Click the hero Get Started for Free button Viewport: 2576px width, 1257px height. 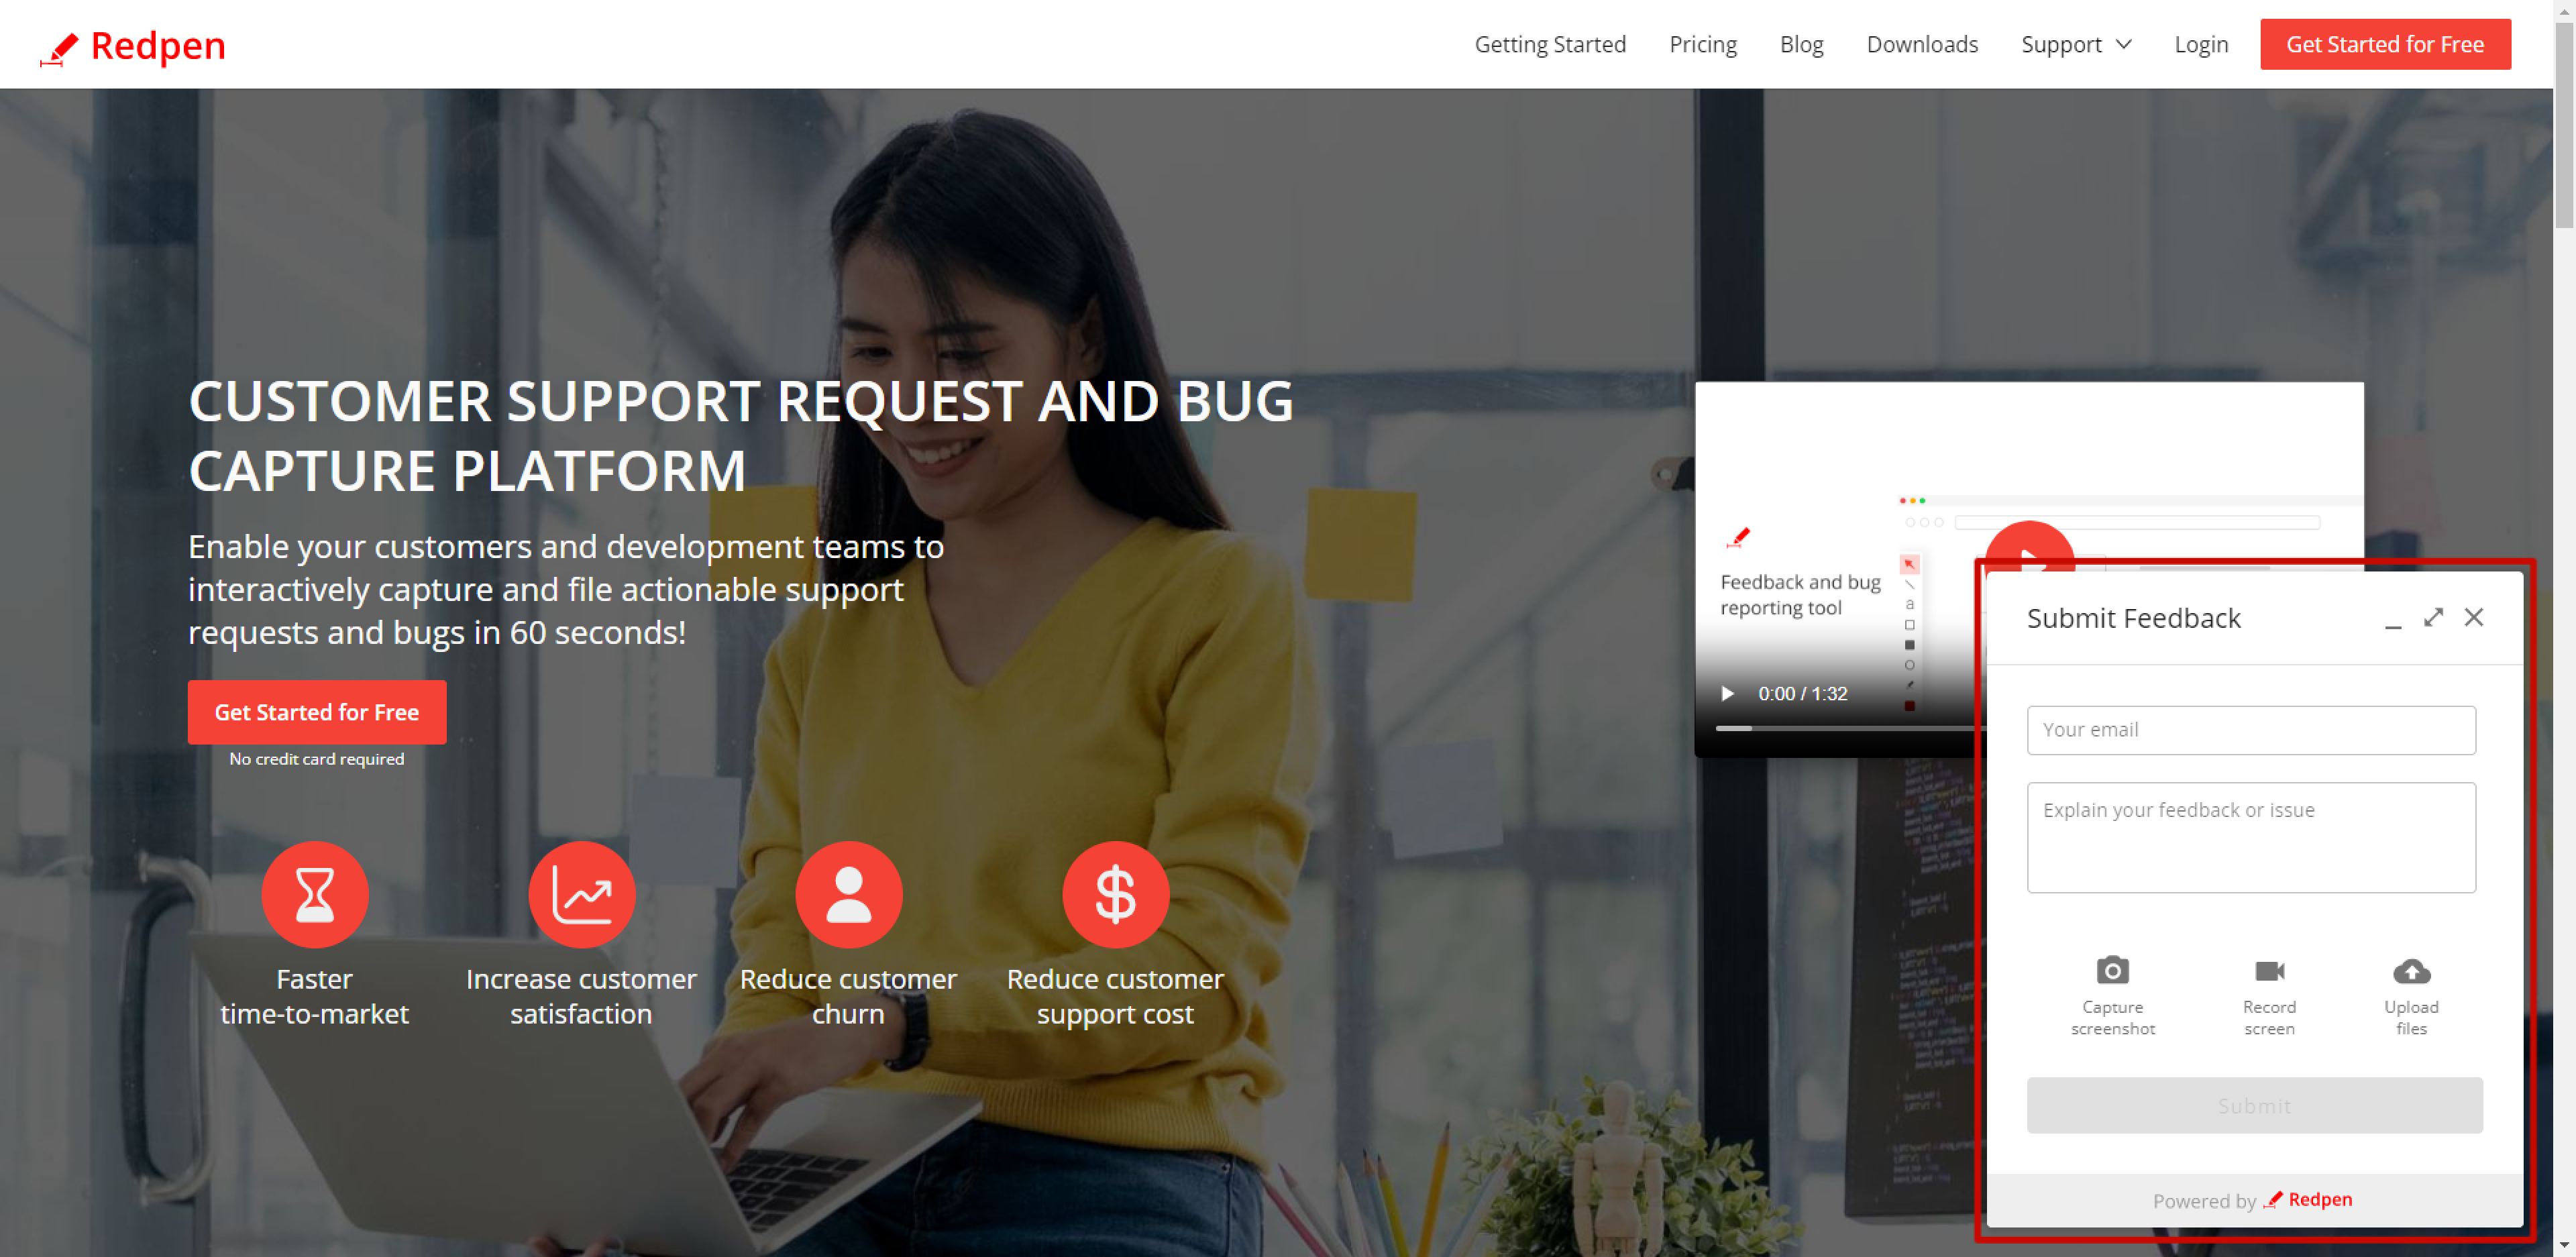point(317,712)
